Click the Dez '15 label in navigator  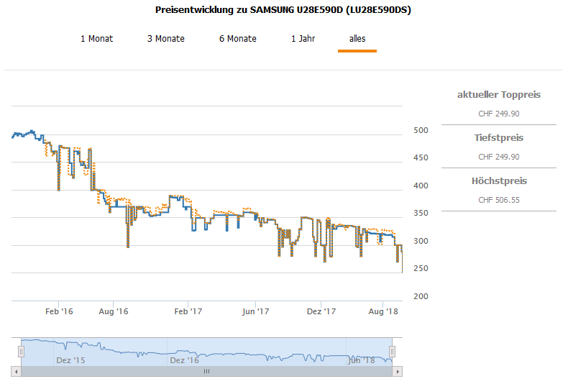tap(70, 360)
